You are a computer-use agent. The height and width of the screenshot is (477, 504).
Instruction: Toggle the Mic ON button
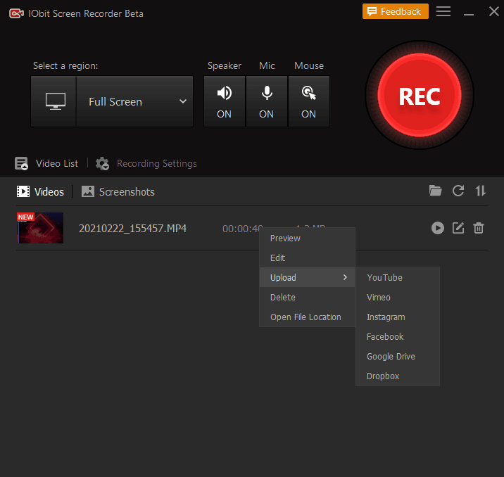(x=267, y=101)
